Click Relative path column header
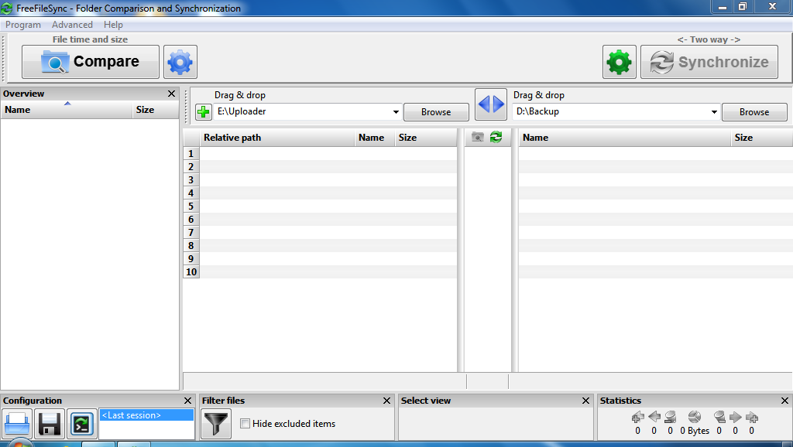The height and width of the screenshot is (447, 793). point(277,138)
